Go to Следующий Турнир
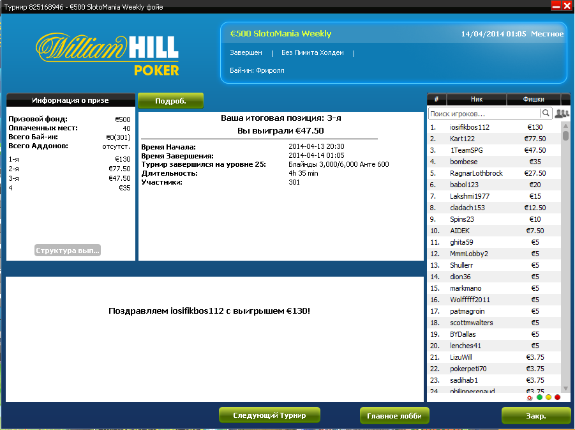Viewport: 575px width, 430px height. tap(269, 415)
